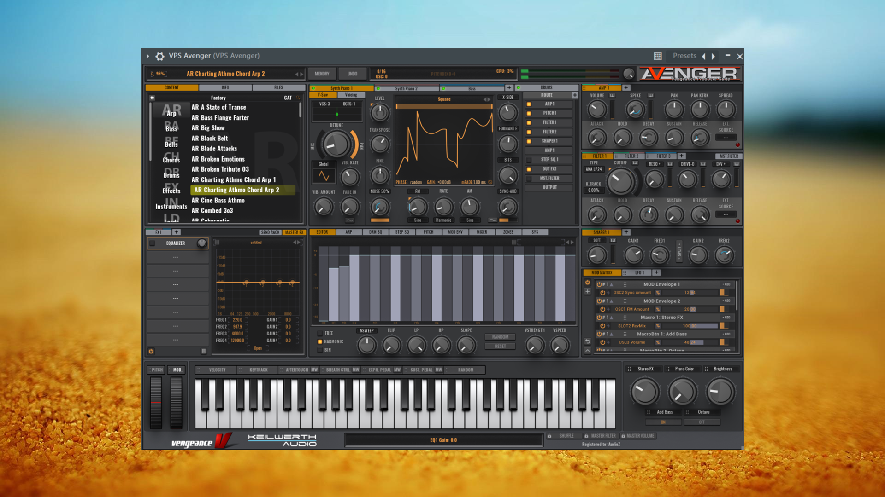Viewport: 885px width, 497px height.
Task: Add a new shaper with plus icon
Action: coord(626,232)
